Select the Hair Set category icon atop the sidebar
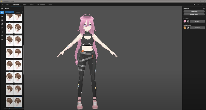This screenshot has width=206, height=110. coord(2,9)
